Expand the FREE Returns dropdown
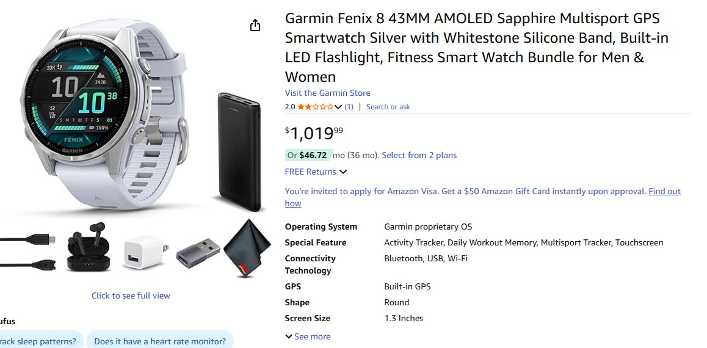 343,172
